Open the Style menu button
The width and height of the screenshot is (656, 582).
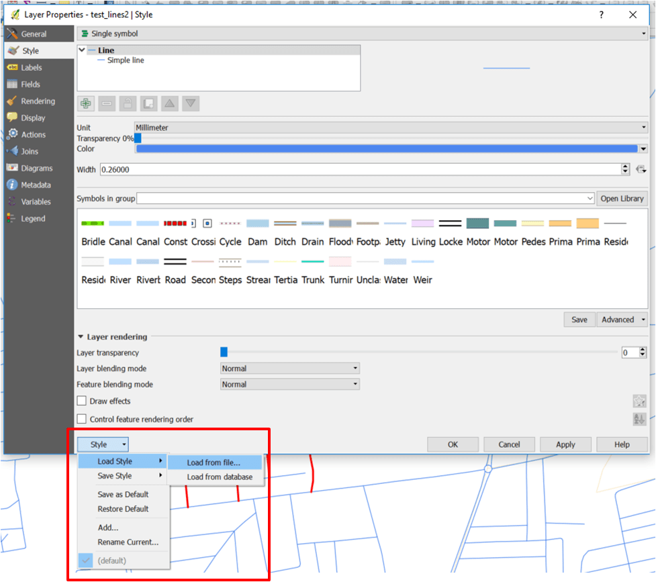[x=103, y=444]
